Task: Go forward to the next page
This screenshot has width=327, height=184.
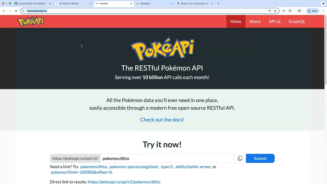Action: (10, 11)
